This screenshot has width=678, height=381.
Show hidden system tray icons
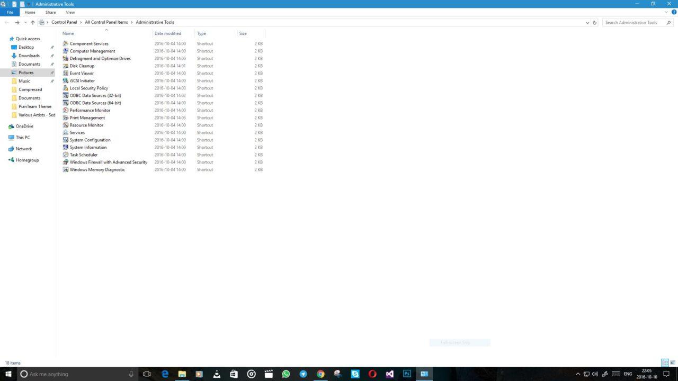[578, 374]
